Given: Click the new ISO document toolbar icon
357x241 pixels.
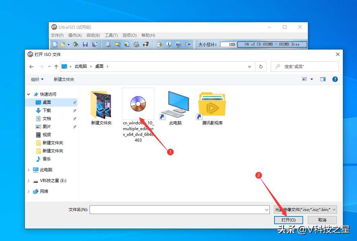Looking at the screenshot, I should (x=55, y=44).
